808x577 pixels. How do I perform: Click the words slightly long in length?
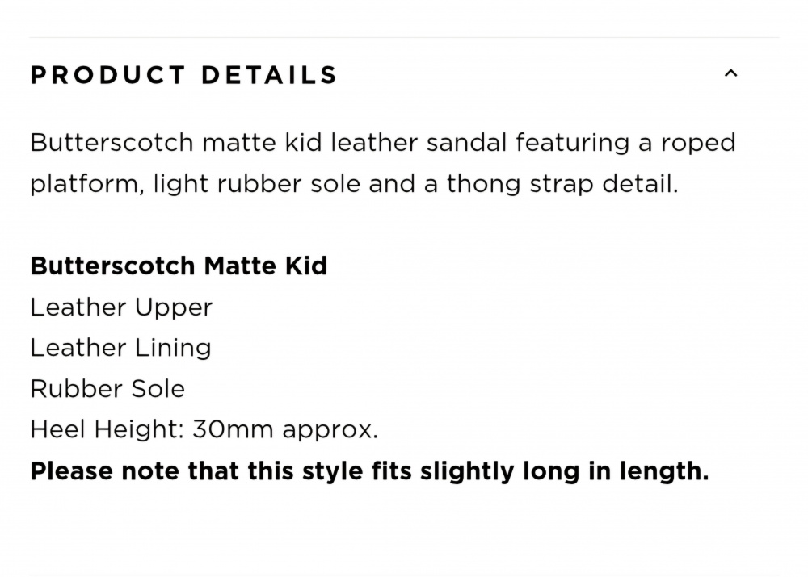coord(564,471)
